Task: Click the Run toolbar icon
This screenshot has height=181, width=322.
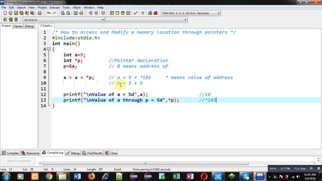Action: (117, 13)
